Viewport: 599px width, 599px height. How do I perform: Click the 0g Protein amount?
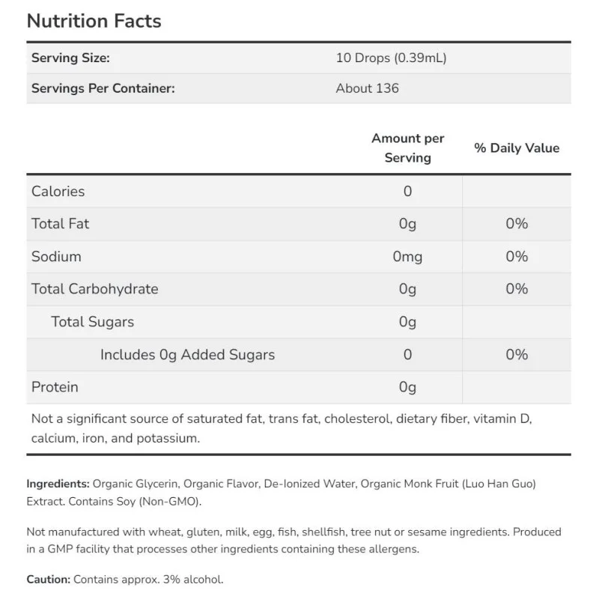pos(407,387)
